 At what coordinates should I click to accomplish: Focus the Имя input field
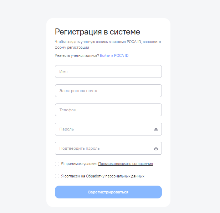point(108,71)
